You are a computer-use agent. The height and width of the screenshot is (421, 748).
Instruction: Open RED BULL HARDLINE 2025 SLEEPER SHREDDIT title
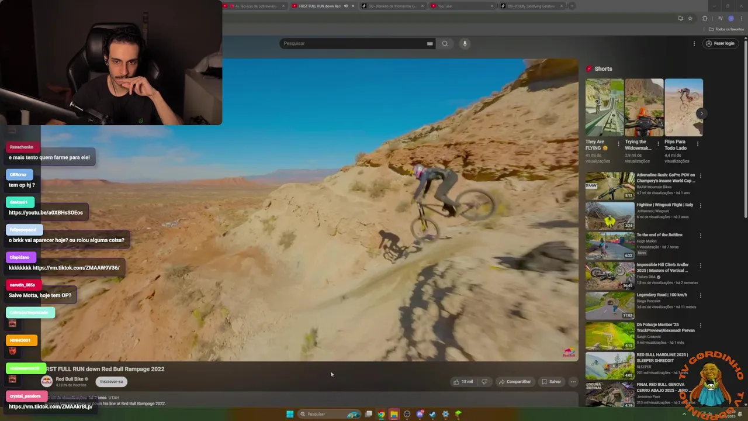[x=662, y=357]
